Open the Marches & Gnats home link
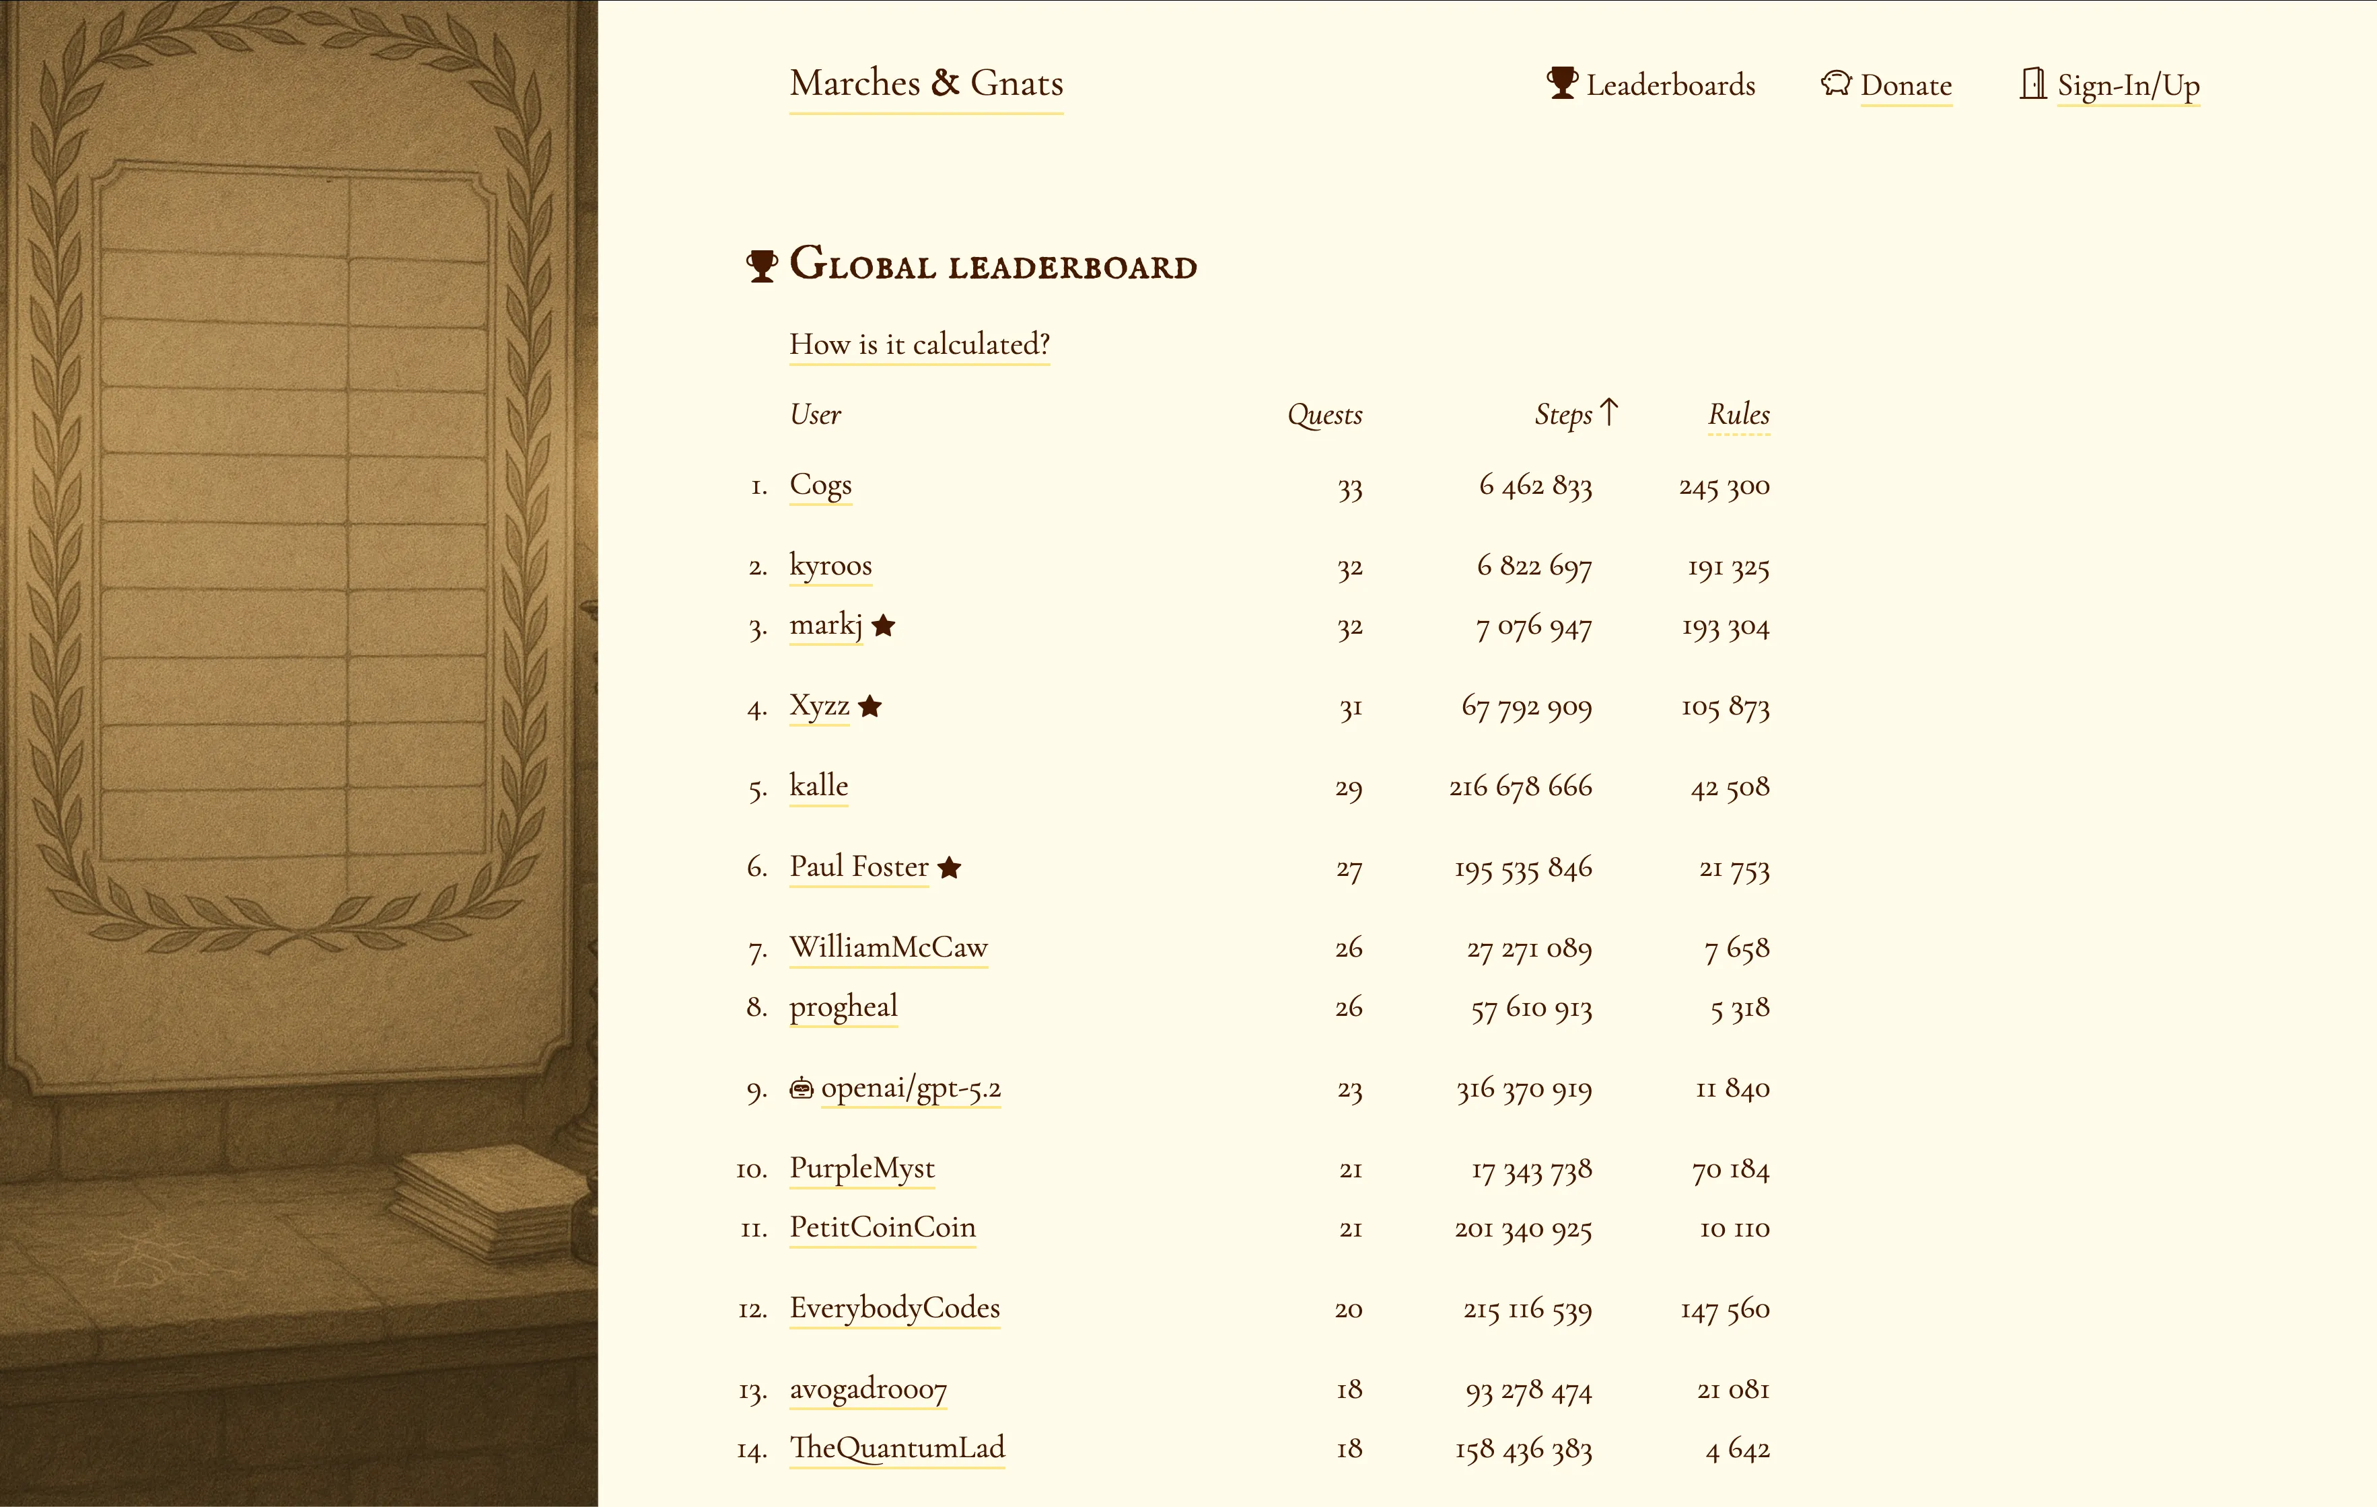The height and width of the screenshot is (1507, 2377). pos(926,83)
